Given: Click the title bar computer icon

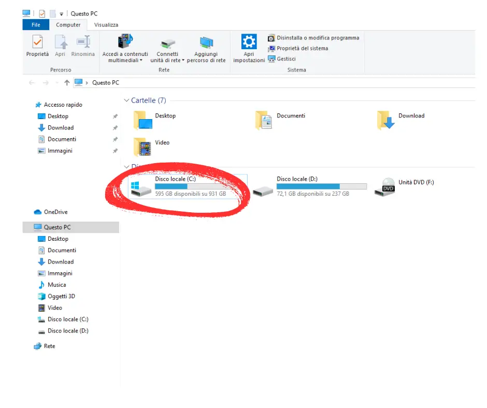Looking at the screenshot, I should coord(26,13).
